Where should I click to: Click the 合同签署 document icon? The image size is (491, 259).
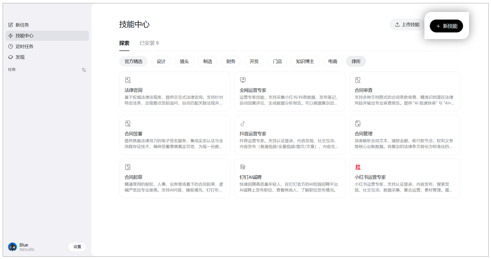[x=128, y=124]
